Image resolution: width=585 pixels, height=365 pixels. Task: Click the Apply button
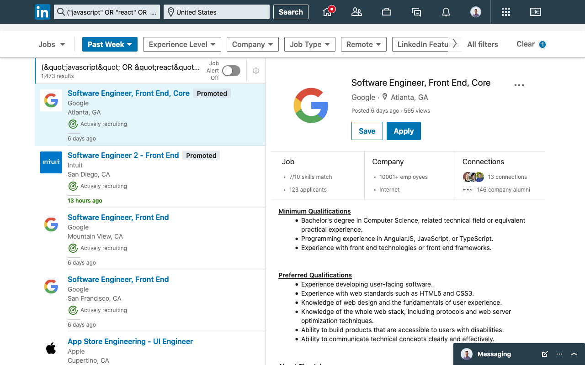tap(404, 131)
